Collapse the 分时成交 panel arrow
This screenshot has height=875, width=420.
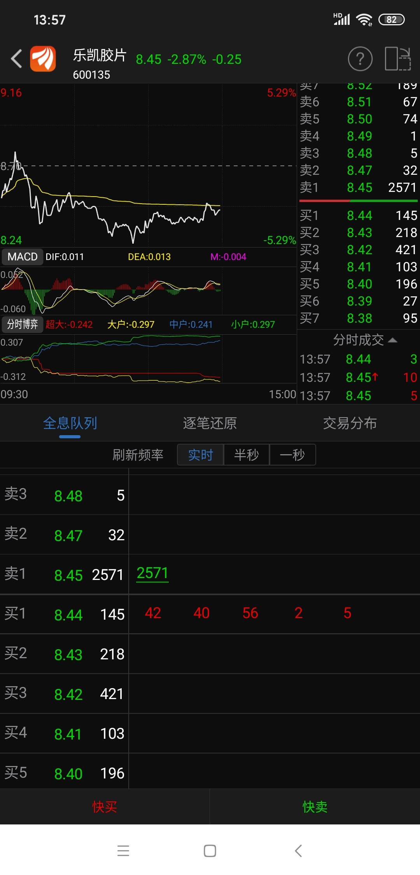(x=393, y=340)
